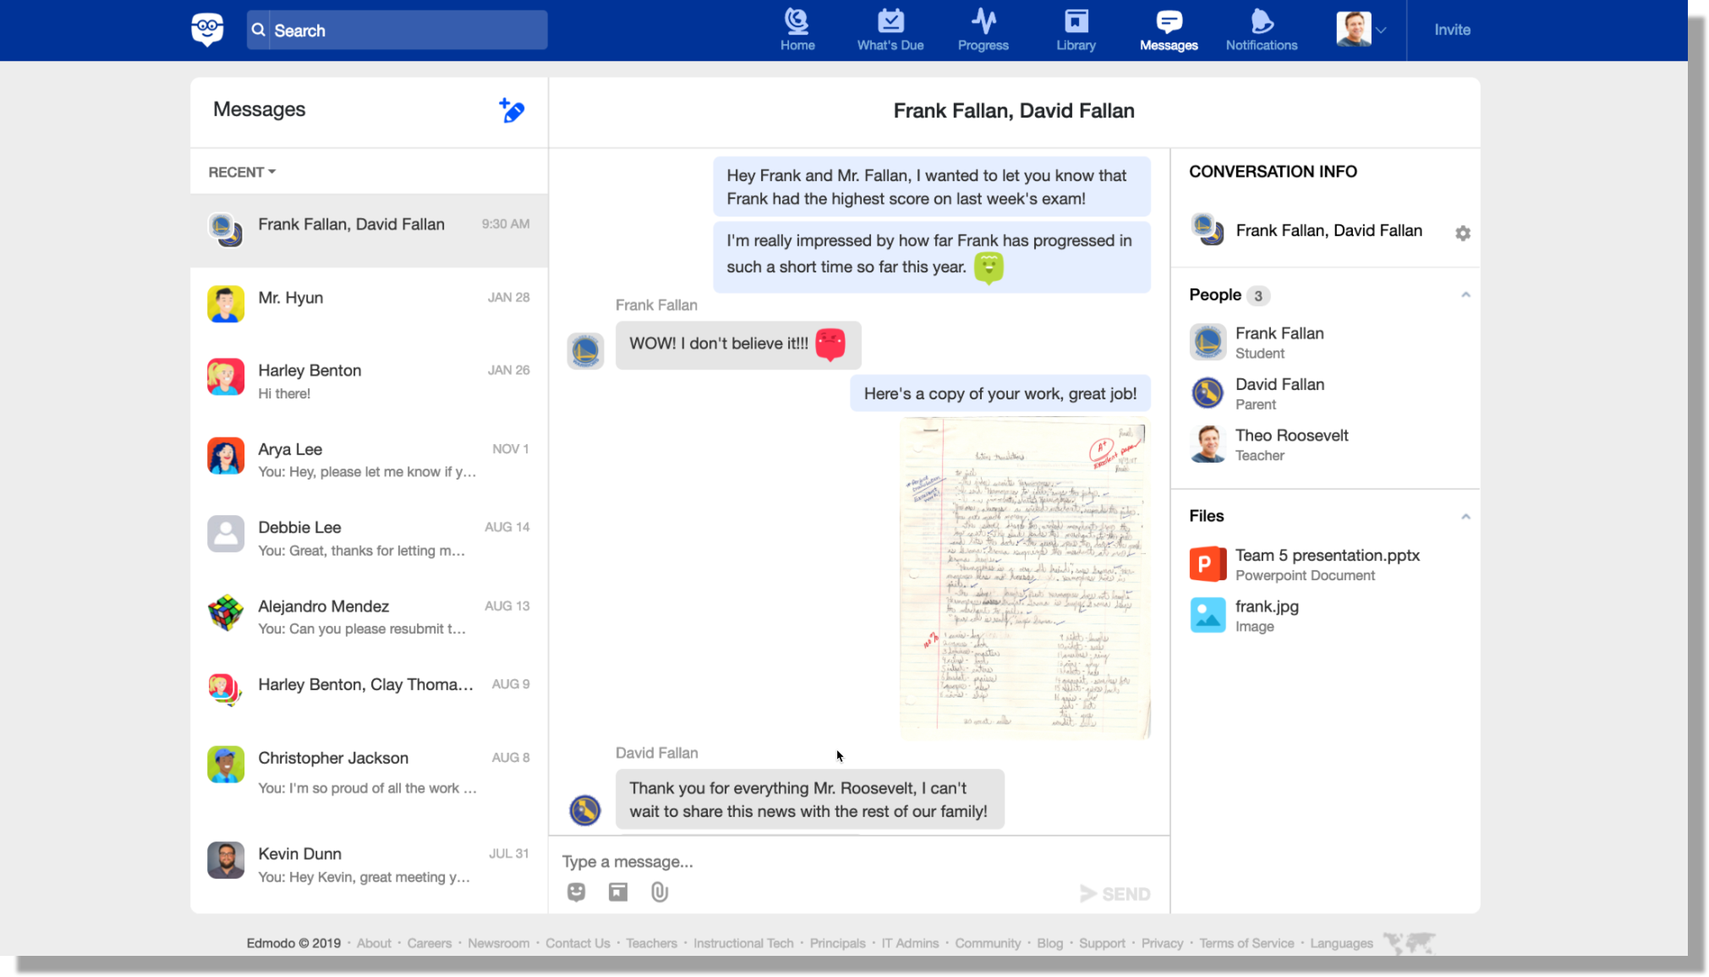Compose a new message using the pencil icon
Image resolution: width=1709 pixels, height=977 pixels.
[x=512, y=111]
